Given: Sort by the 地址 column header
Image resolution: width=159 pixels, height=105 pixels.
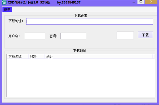Looking at the screenshot, I should [x=99, y=56].
